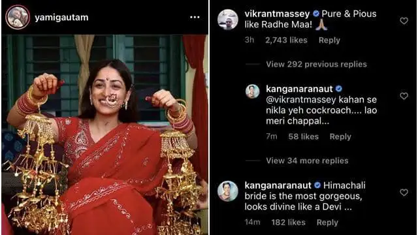The width and height of the screenshot is (418, 235).
Task: Open the yamigautam username link
Action: [61, 18]
